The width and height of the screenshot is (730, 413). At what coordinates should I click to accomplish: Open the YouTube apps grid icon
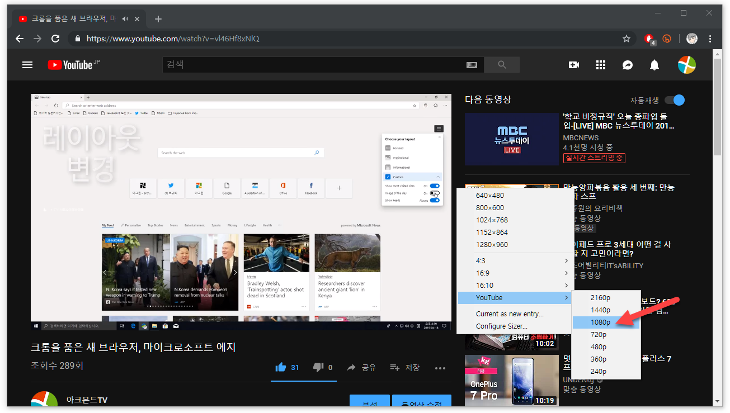[x=601, y=65]
